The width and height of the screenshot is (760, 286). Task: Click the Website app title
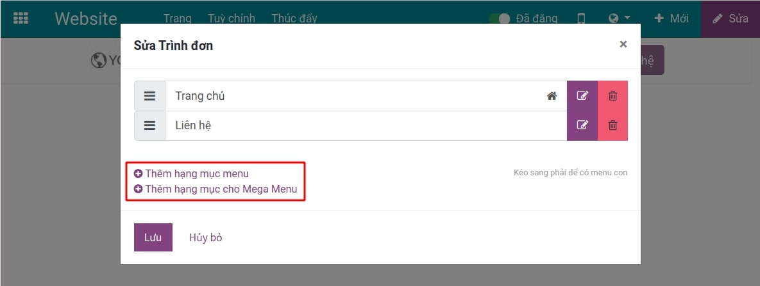87,19
